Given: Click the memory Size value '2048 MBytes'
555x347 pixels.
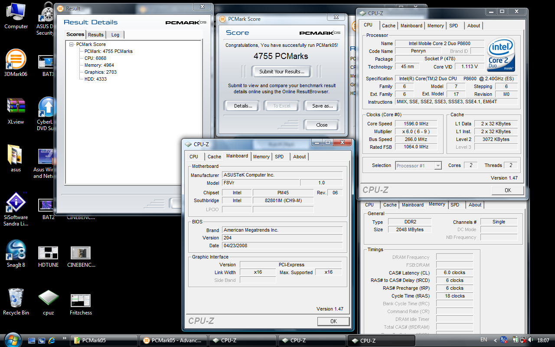Looking at the screenshot, I should point(410,229).
